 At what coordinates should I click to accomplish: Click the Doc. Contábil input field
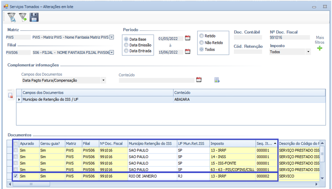[x=248, y=38]
